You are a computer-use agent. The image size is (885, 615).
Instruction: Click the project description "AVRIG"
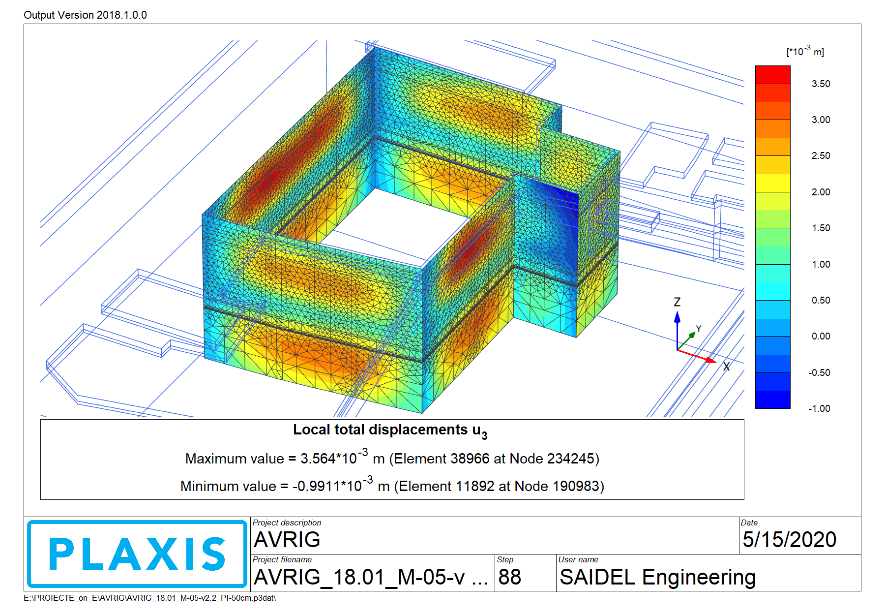287,540
